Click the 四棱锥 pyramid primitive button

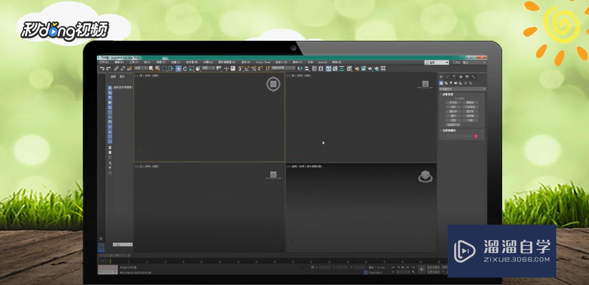click(470, 116)
